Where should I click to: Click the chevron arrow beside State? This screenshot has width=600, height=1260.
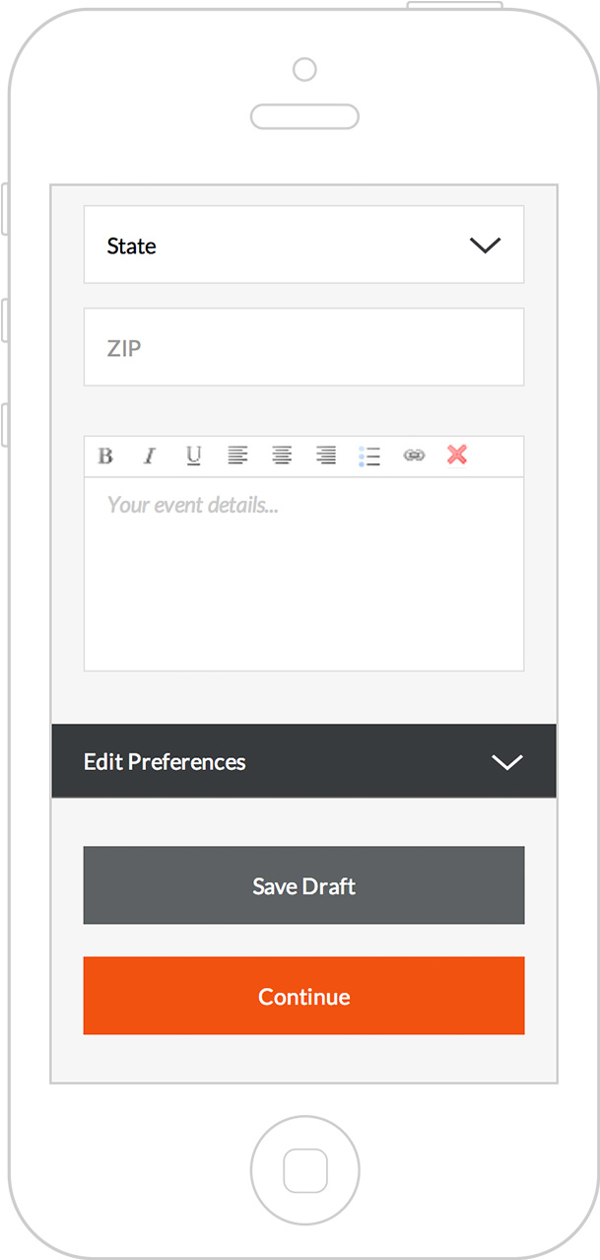(485, 245)
